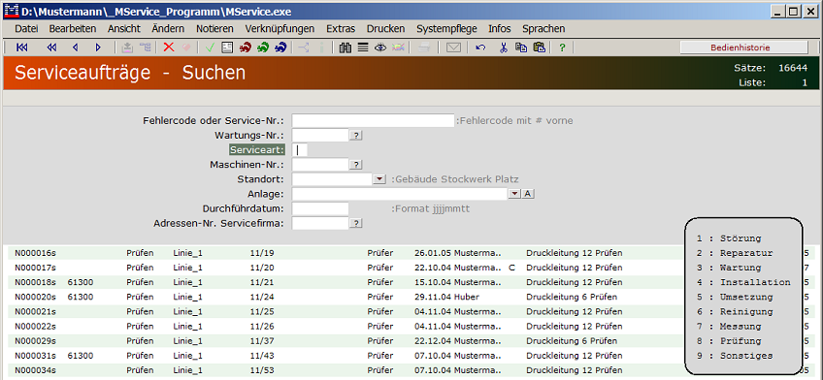Open the Verknüpfungen menu
The width and height of the screenshot is (823, 380).
point(280,29)
